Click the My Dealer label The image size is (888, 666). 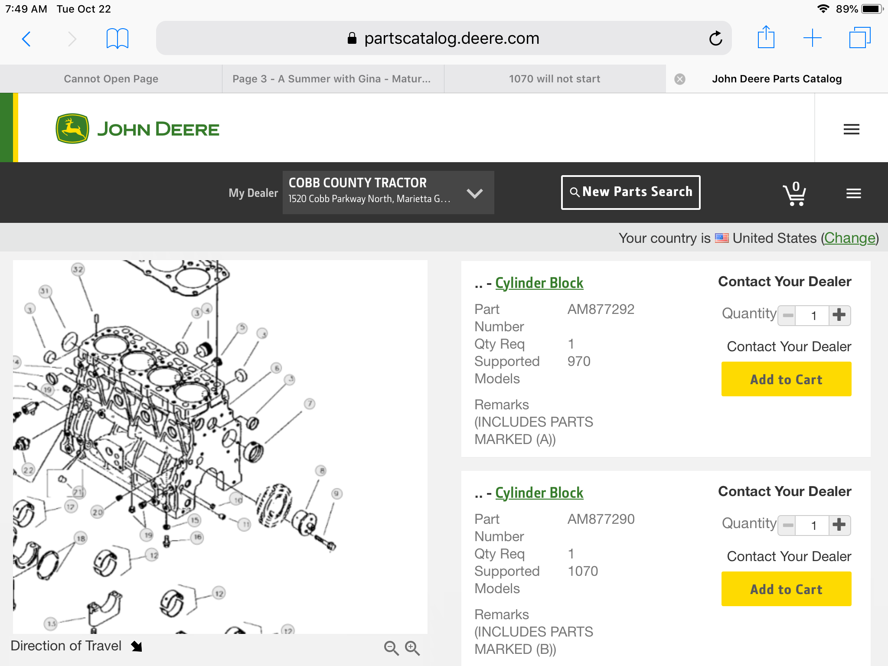(x=253, y=193)
